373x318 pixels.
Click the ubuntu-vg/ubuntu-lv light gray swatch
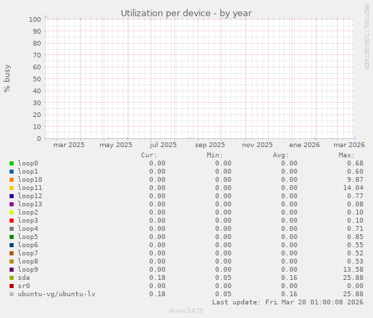pos(12,294)
